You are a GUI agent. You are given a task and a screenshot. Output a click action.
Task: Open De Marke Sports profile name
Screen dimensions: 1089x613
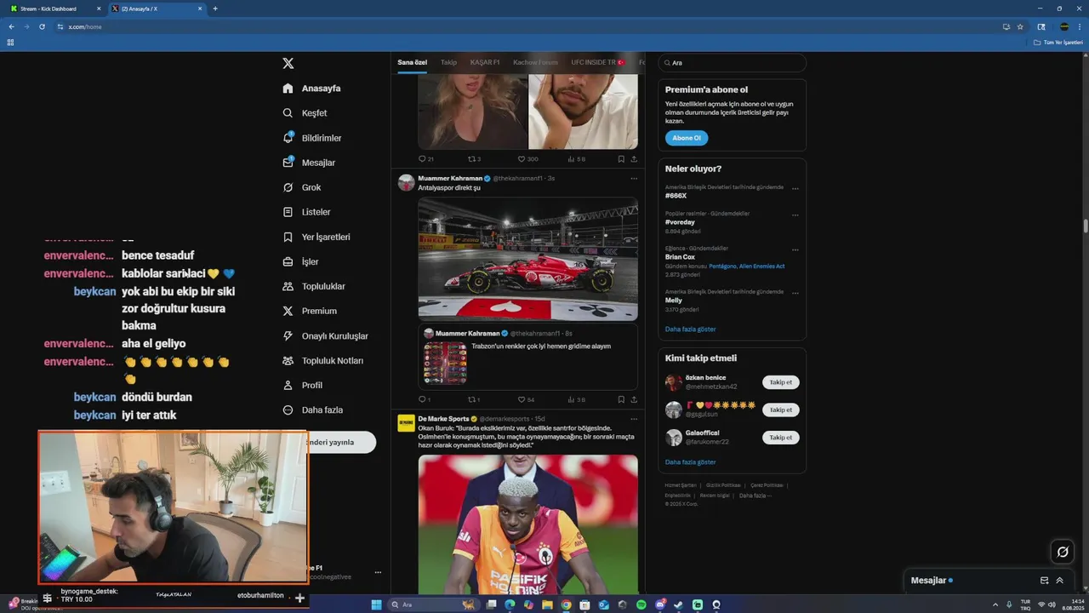click(443, 419)
